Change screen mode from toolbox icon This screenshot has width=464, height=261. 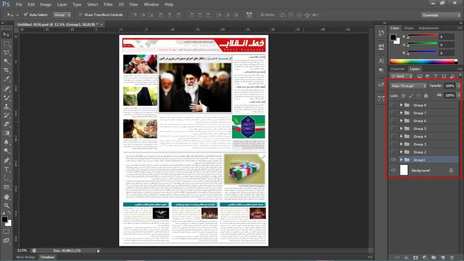pos(6,240)
